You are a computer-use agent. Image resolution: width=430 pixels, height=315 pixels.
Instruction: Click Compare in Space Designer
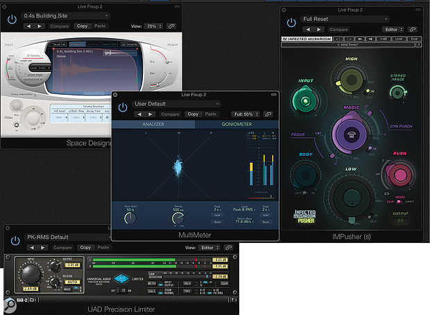[59, 26]
